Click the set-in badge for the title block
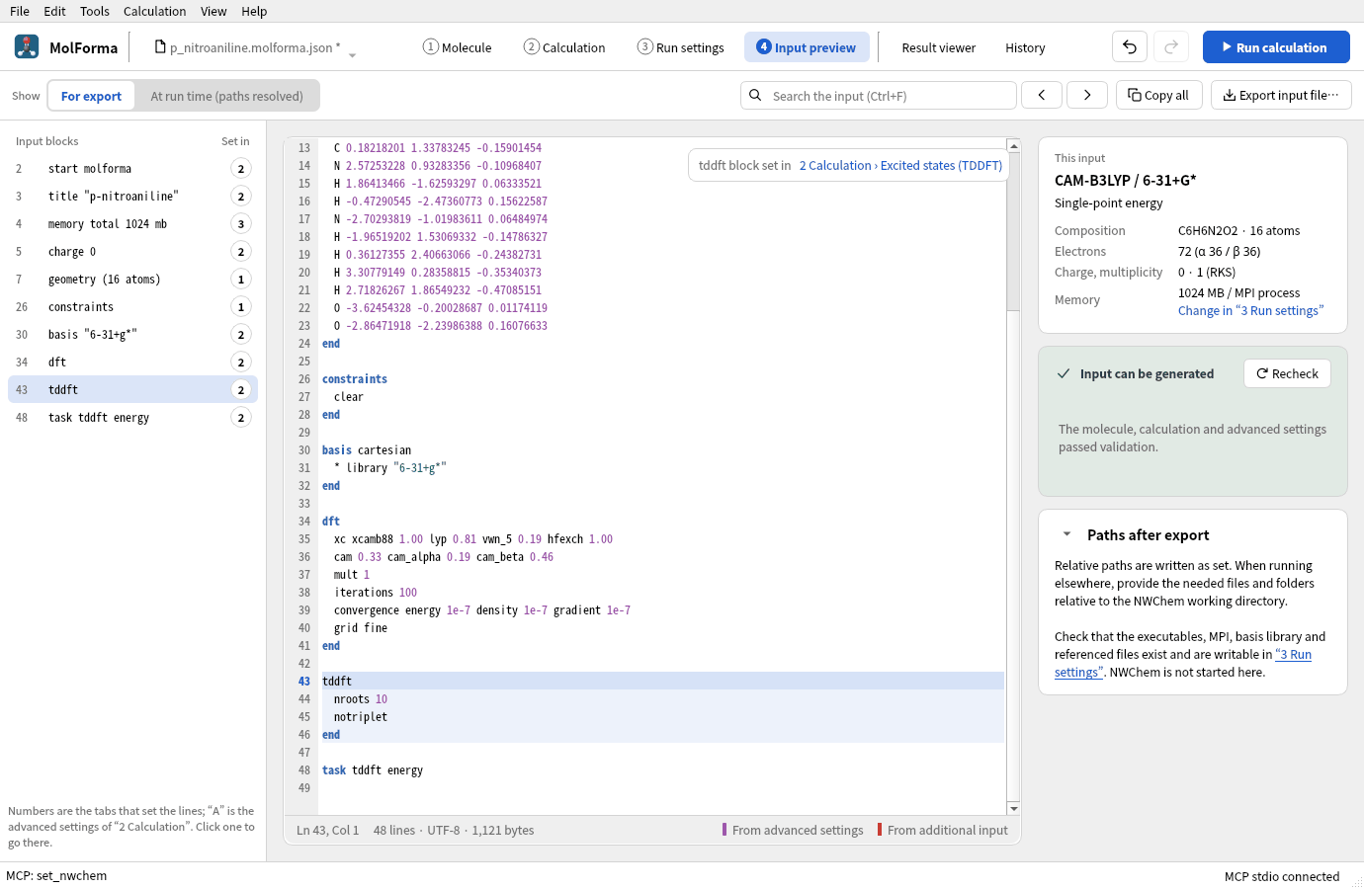This screenshot has height=889, width=1364. pos(241,197)
